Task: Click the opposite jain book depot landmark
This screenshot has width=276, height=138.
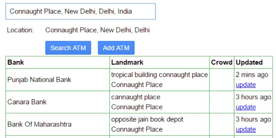Action: click(147, 119)
